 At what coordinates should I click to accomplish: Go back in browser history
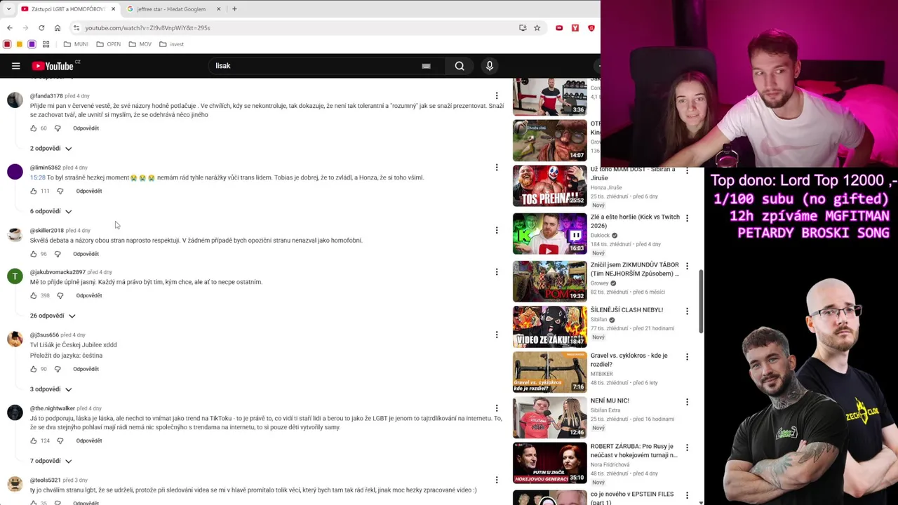tap(10, 28)
